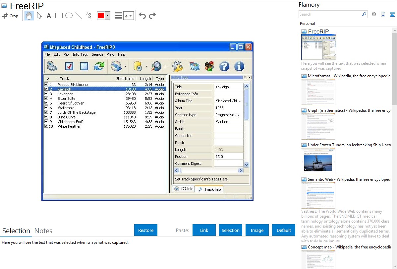
Task: Open the line width 4 dropdown
Action: 128,16
